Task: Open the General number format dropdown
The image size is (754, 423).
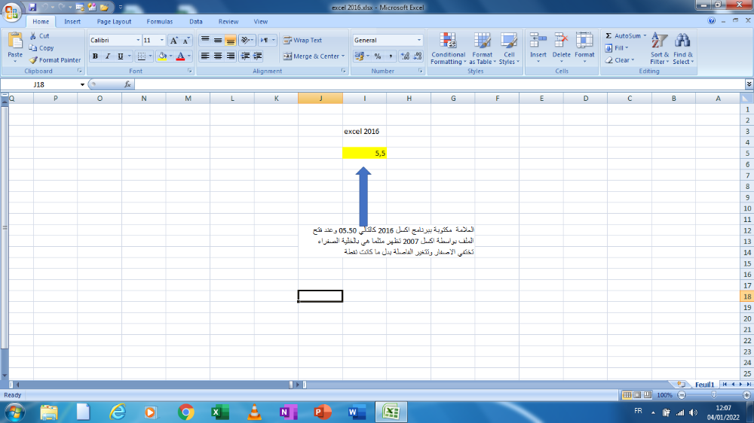Action: (418, 41)
